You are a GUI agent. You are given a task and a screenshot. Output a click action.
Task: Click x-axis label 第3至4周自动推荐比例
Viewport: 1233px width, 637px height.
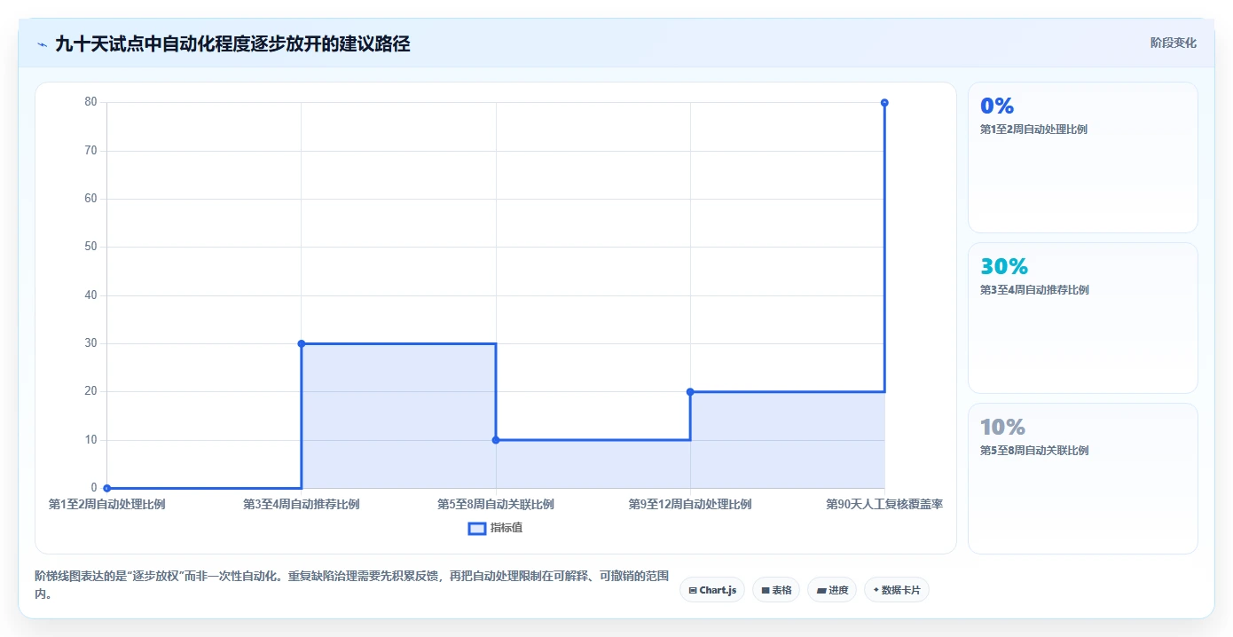(x=302, y=505)
